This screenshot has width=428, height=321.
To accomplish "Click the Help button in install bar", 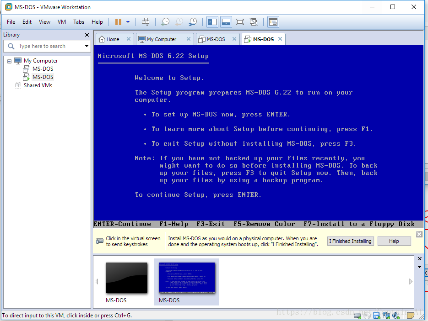I will [394, 241].
